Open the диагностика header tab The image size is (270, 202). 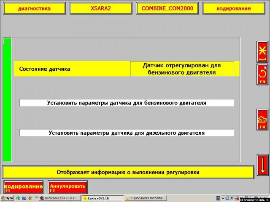35,8
